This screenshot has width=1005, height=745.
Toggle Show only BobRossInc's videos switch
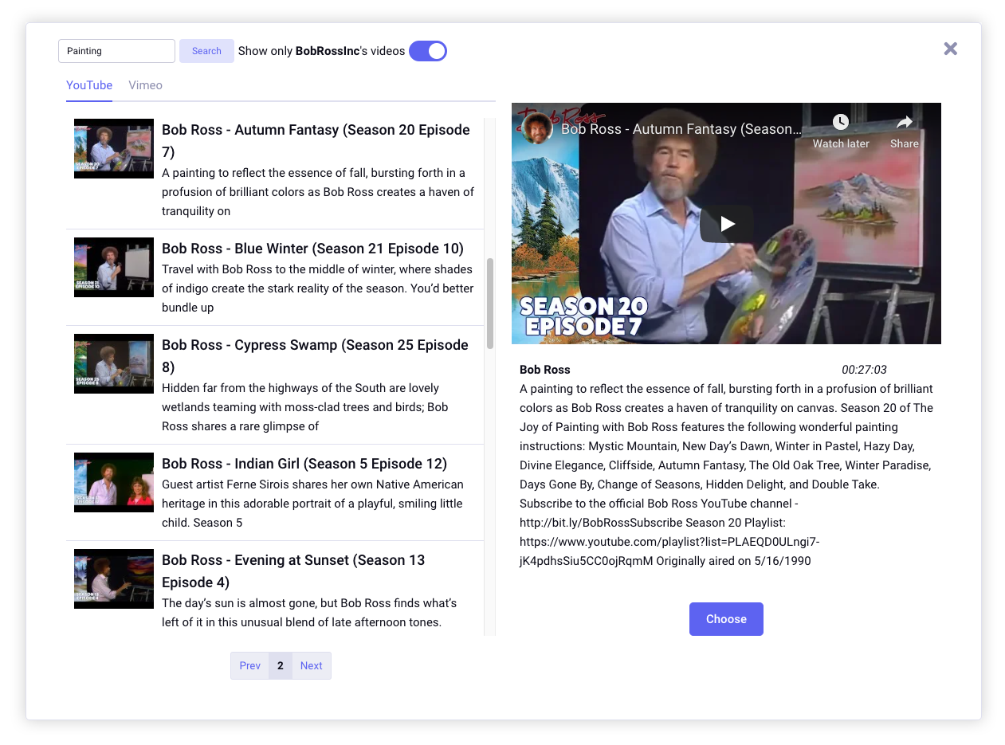pyautogui.click(x=428, y=51)
